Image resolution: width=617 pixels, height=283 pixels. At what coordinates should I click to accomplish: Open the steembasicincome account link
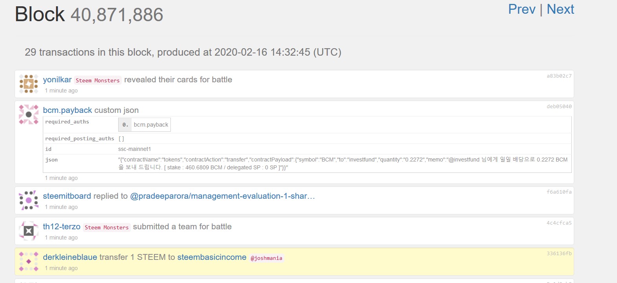[x=212, y=257]
